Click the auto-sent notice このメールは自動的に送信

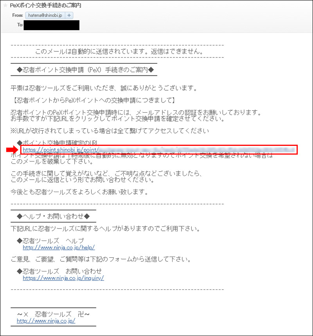point(119,51)
